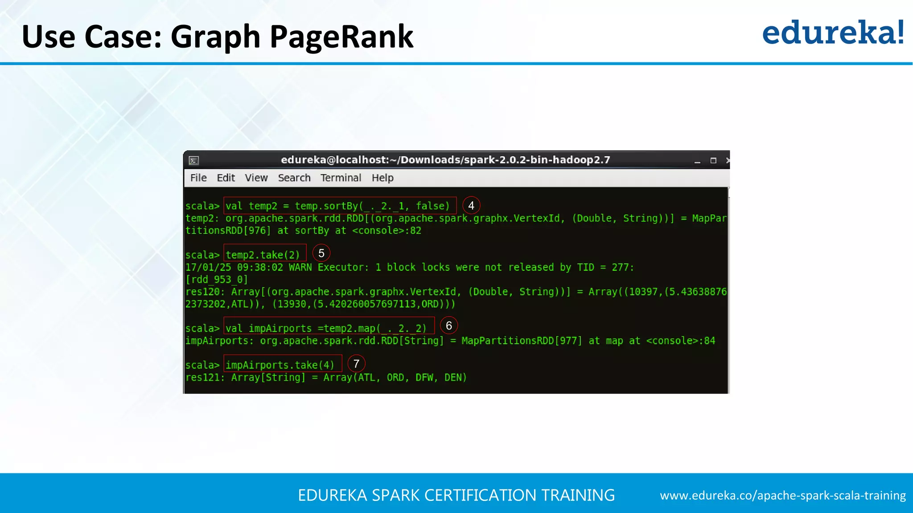The image size is (913, 513).
Task: Open the www.edureka.co/apache-spark-scala-training link
Action: (783, 495)
